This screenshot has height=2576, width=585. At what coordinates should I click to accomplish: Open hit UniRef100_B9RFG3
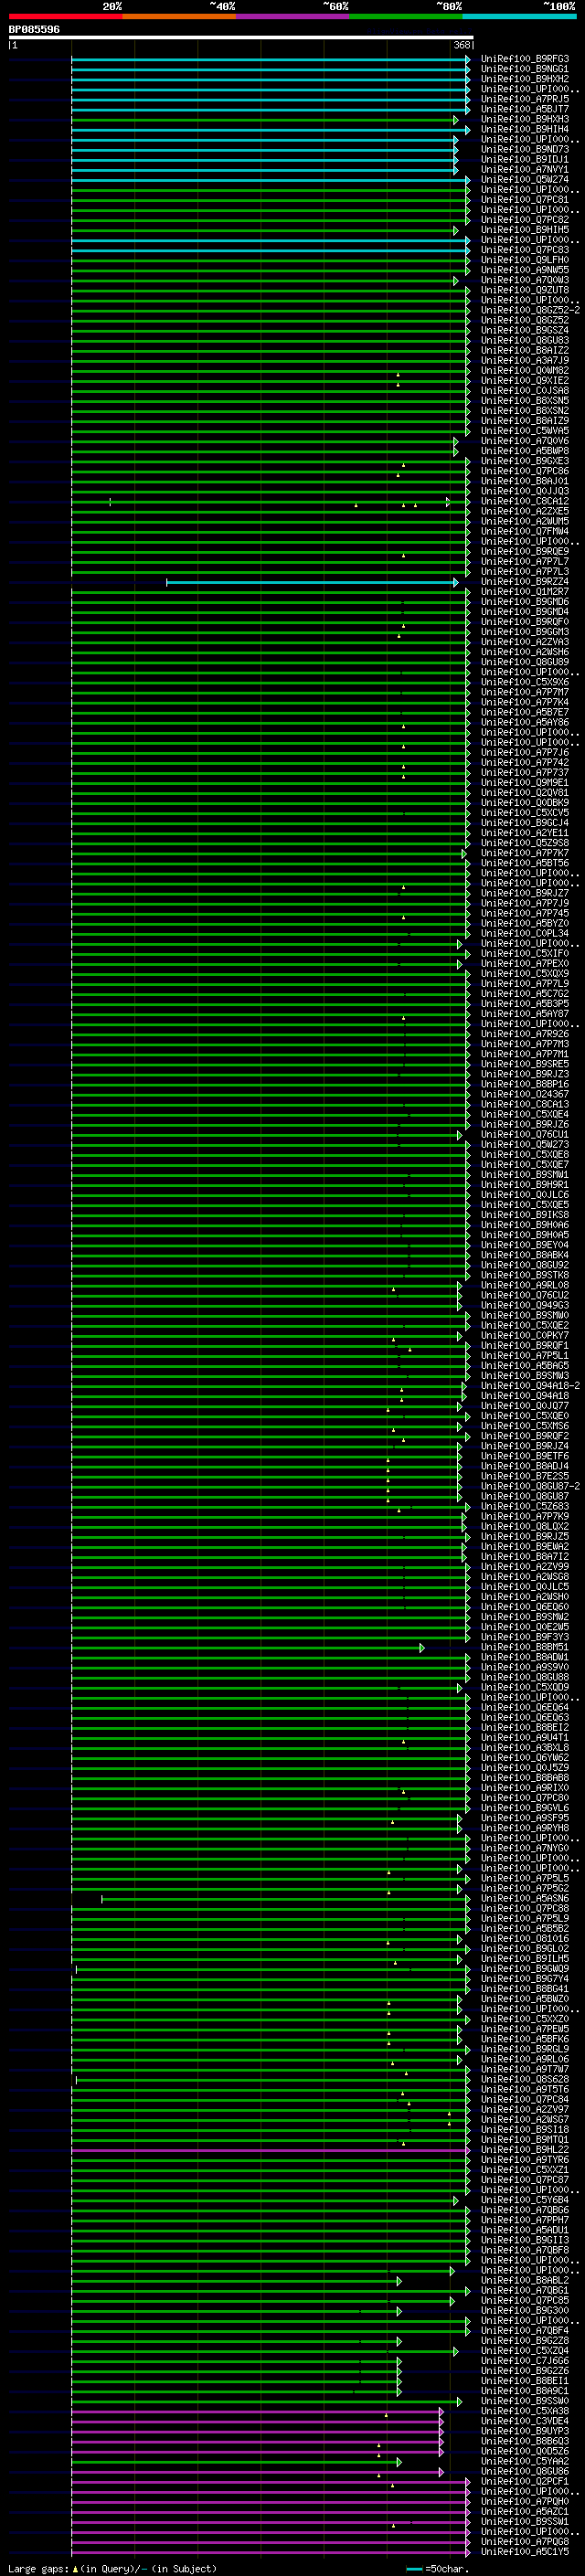525,59
